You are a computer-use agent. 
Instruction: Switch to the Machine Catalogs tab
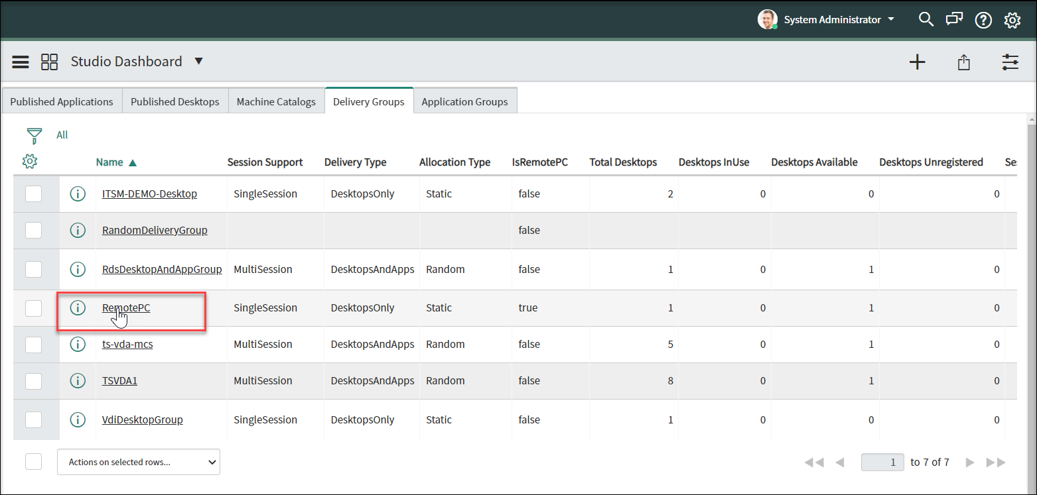click(276, 101)
